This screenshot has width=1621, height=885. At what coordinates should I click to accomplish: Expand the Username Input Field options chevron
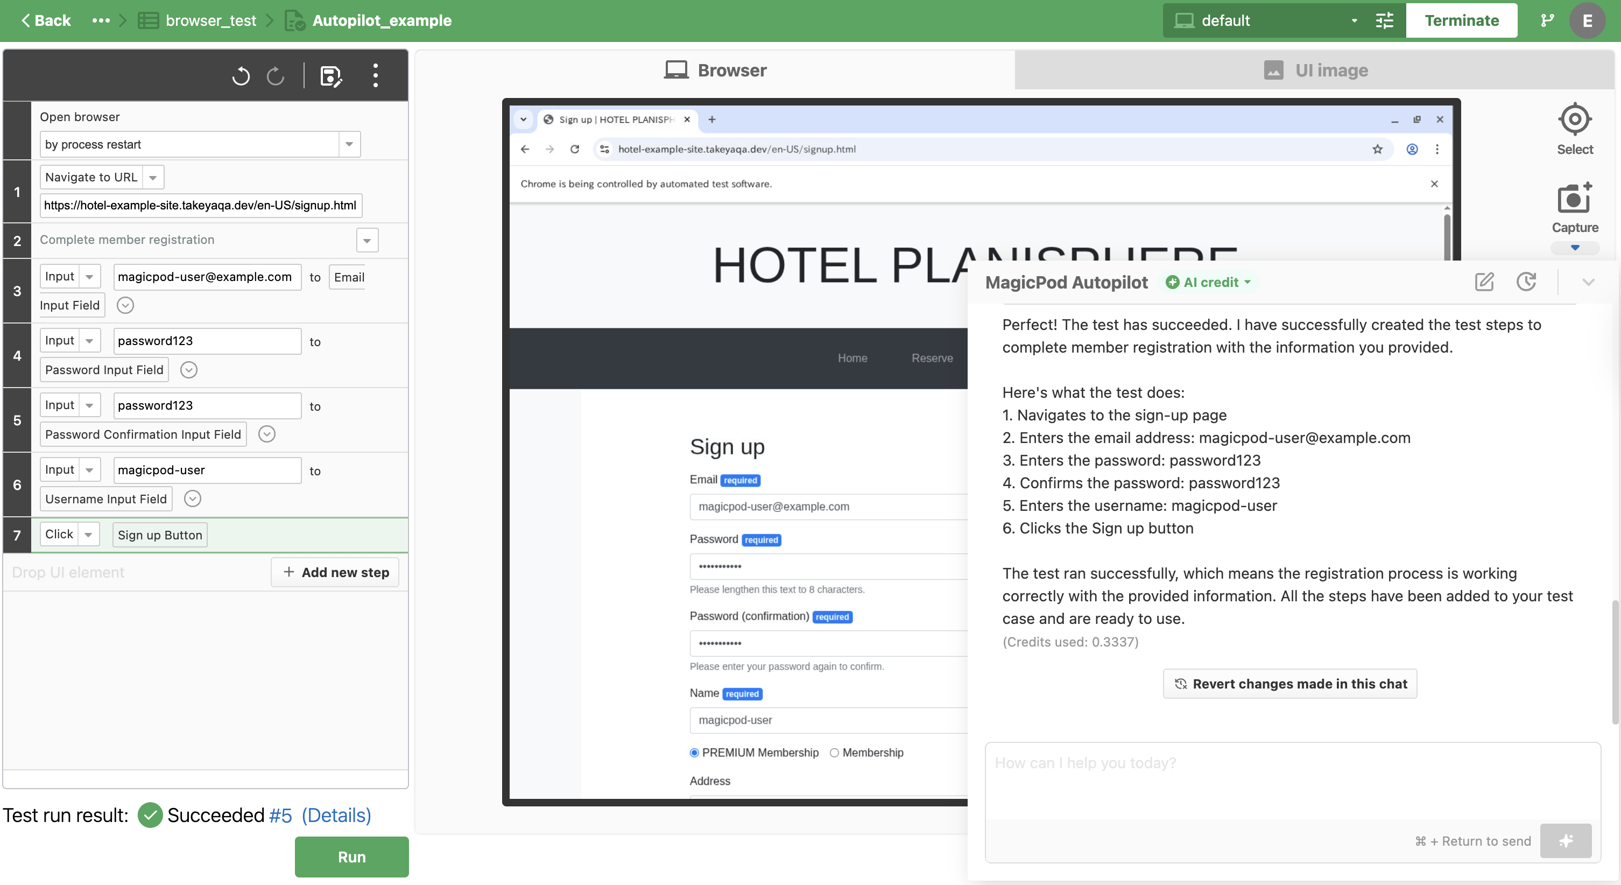193,499
